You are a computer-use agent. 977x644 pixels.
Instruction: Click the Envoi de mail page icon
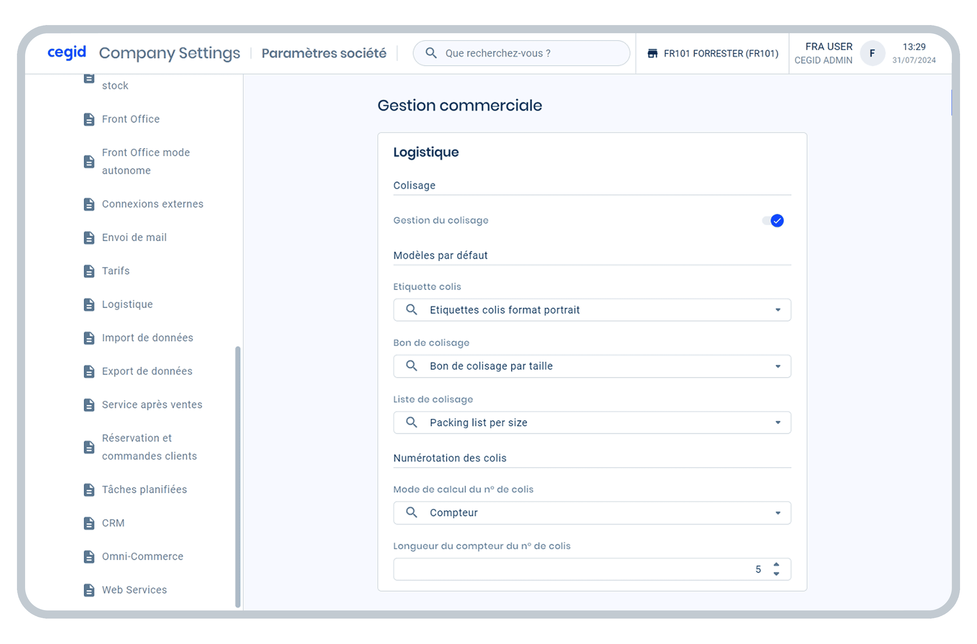click(x=89, y=238)
